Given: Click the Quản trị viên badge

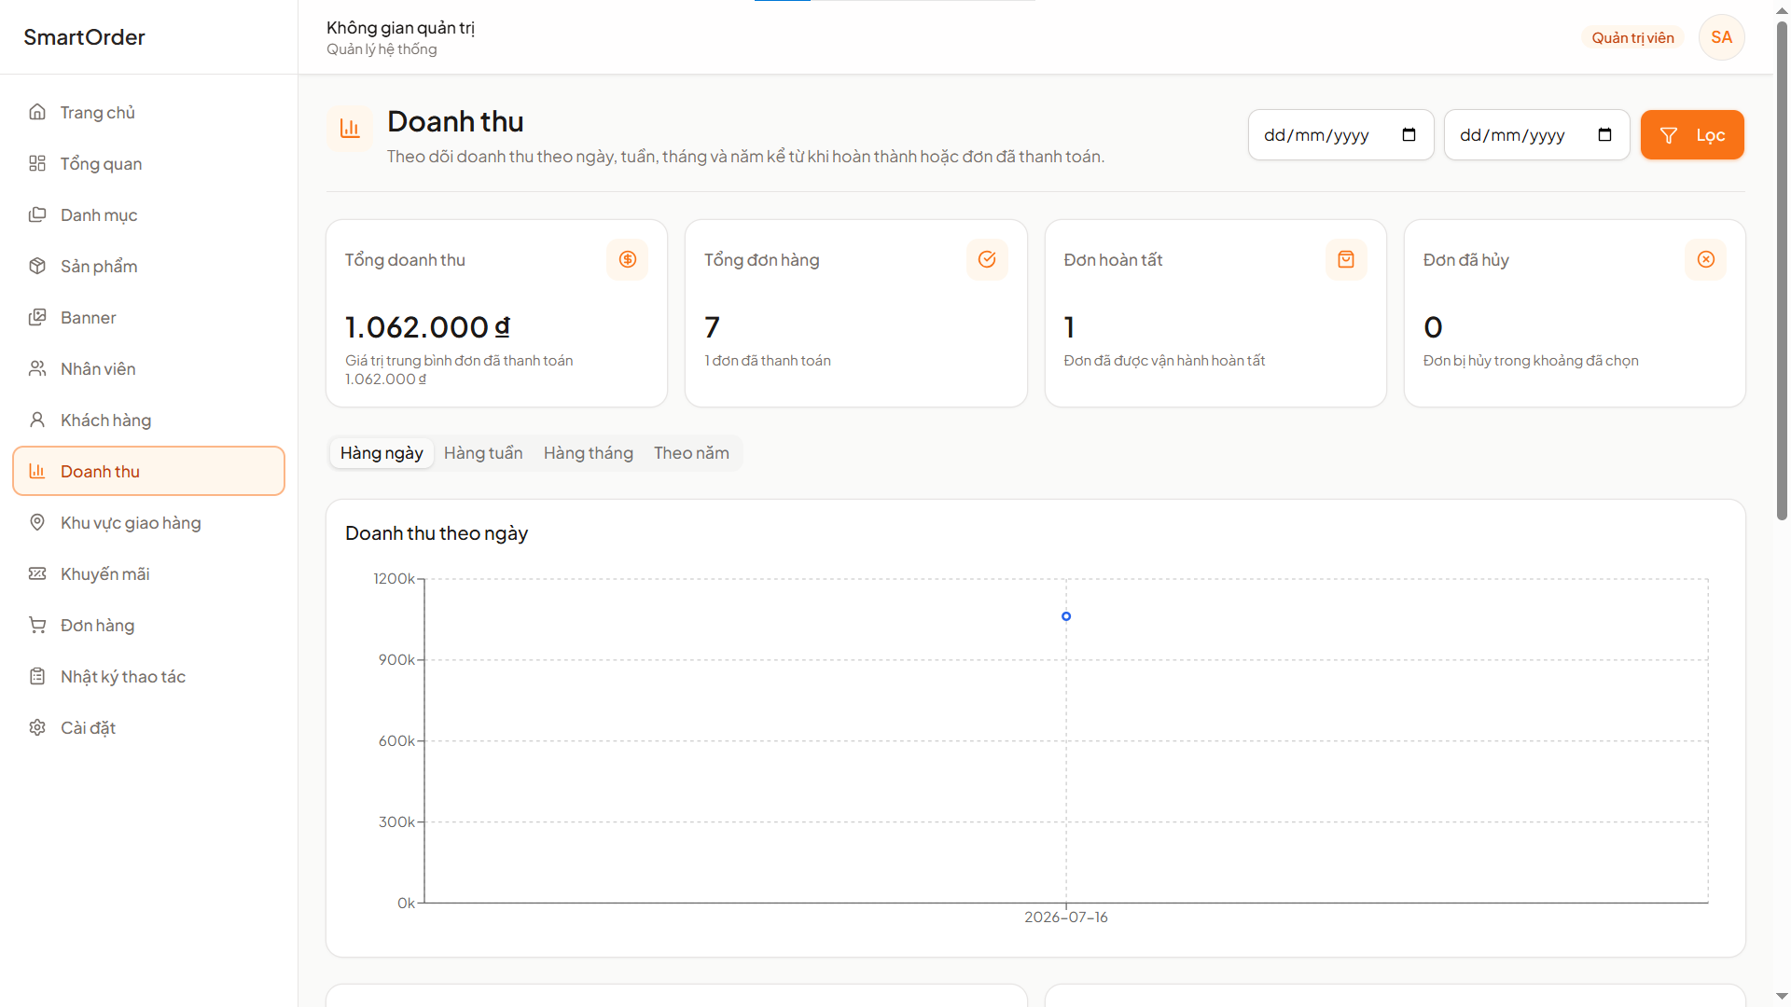Looking at the screenshot, I should pos(1632,37).
